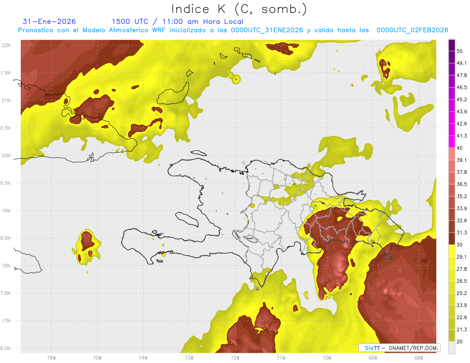
Task: Click the color scale value 41.3
Action: 462,136
